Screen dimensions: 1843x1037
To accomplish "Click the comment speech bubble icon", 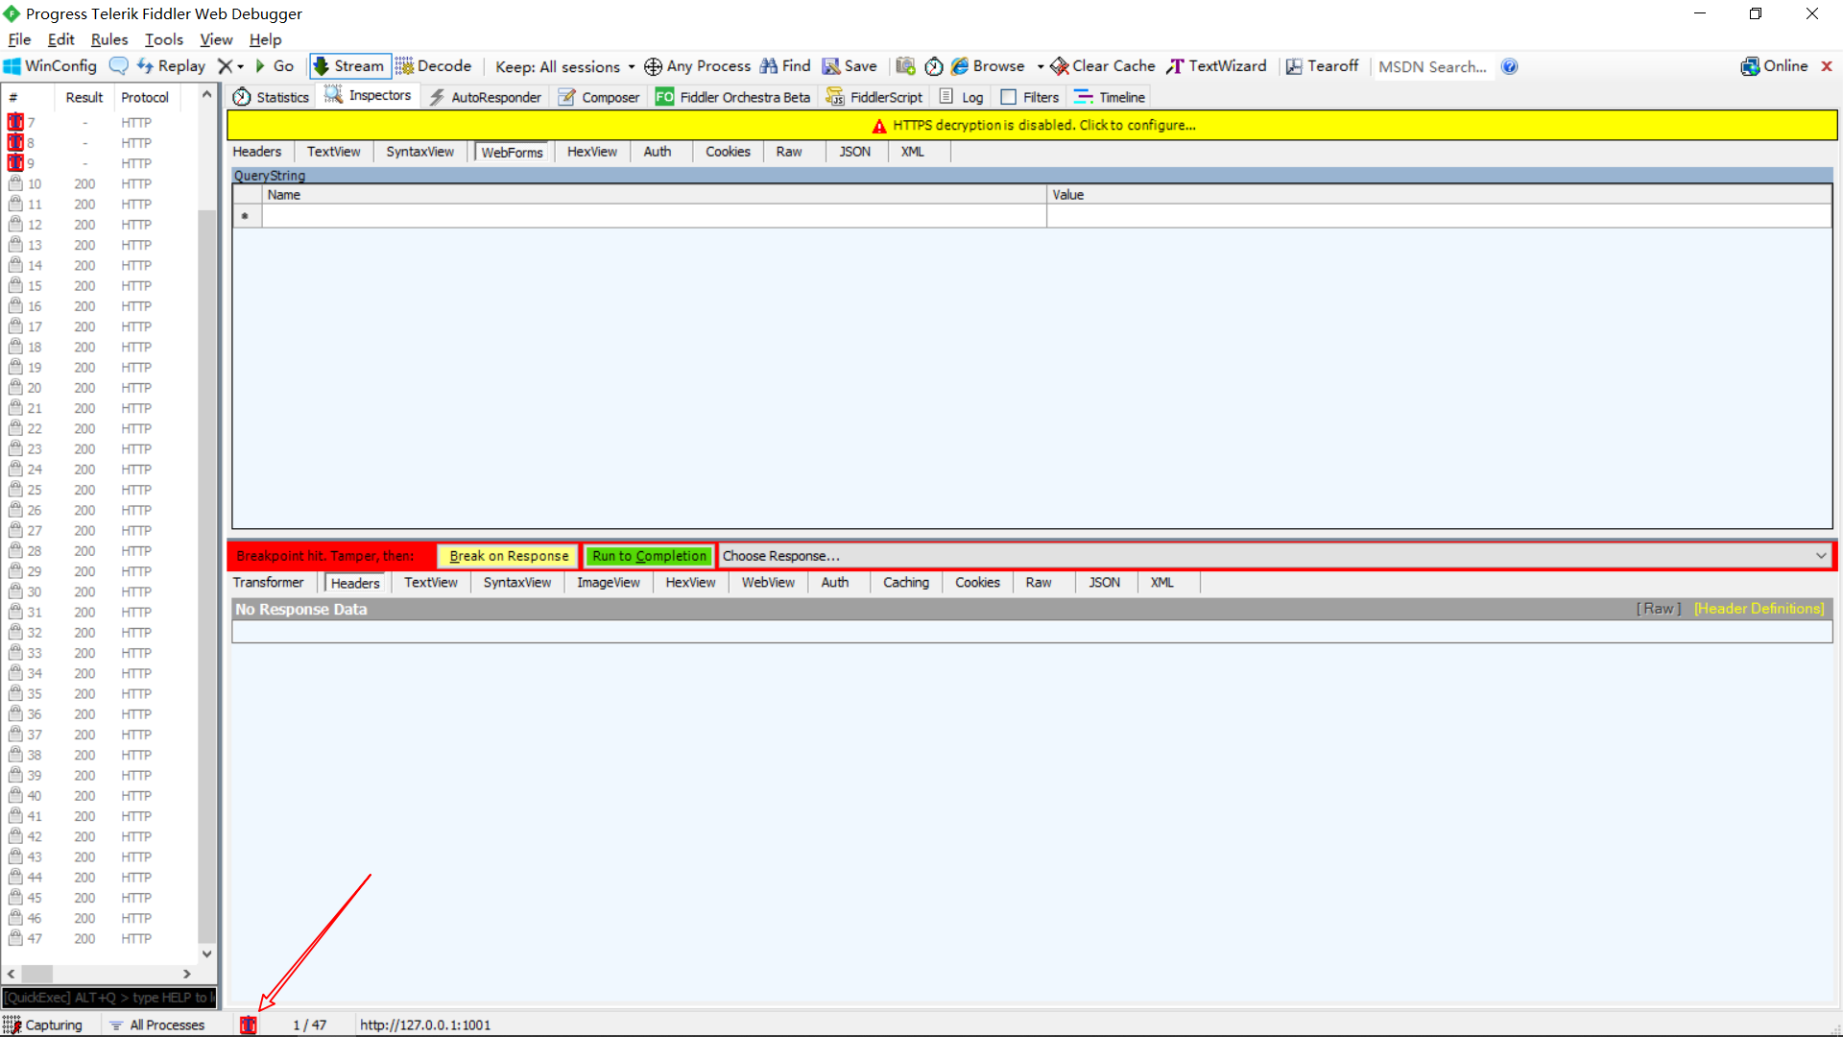I will click(119, 66).
